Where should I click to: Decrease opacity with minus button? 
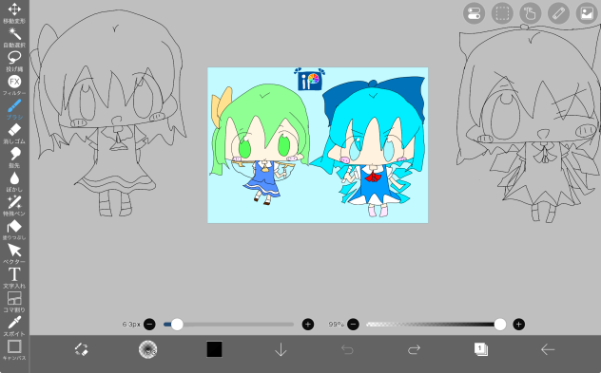353,325
